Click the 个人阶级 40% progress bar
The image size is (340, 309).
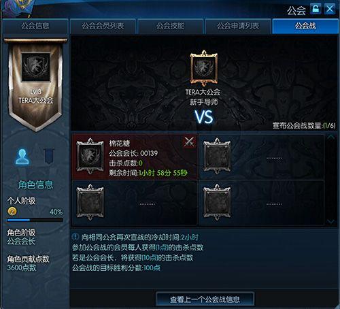[35, 220]
